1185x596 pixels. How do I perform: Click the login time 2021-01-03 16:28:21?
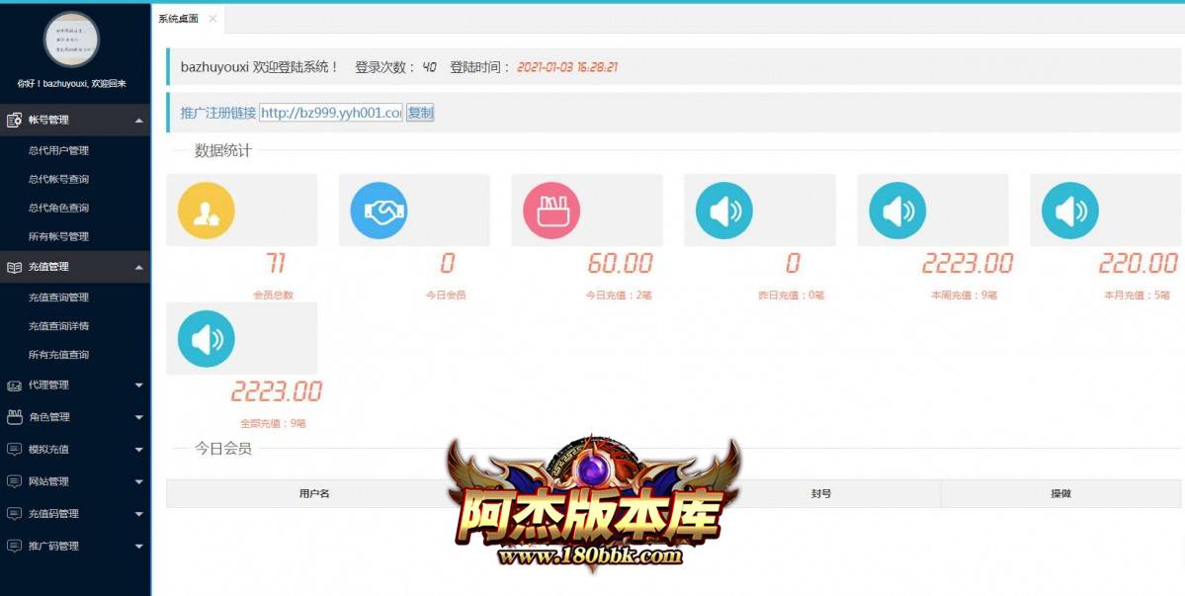click(x=567, y=67)
